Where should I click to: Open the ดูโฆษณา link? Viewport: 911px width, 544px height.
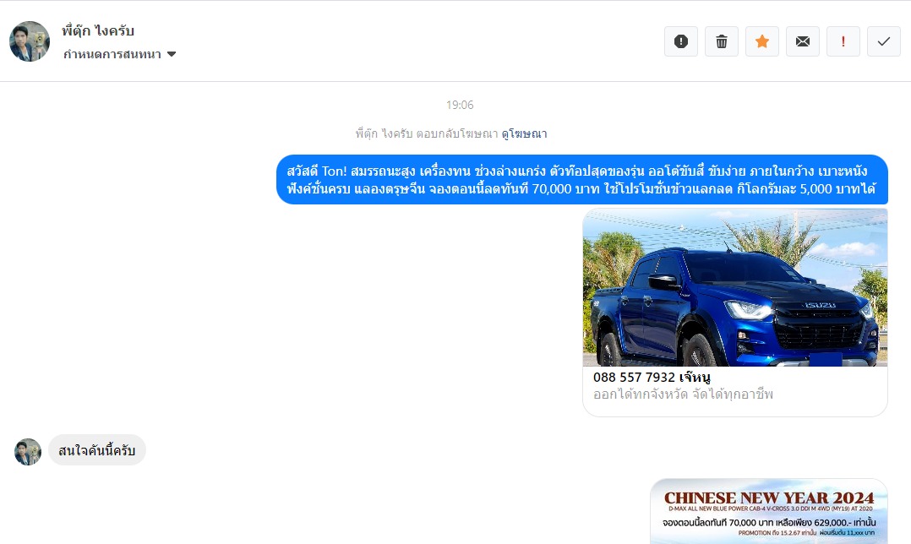click(524, 133)
